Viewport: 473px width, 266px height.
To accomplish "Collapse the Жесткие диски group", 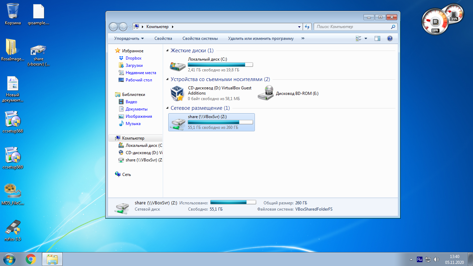I will point(168,51).
